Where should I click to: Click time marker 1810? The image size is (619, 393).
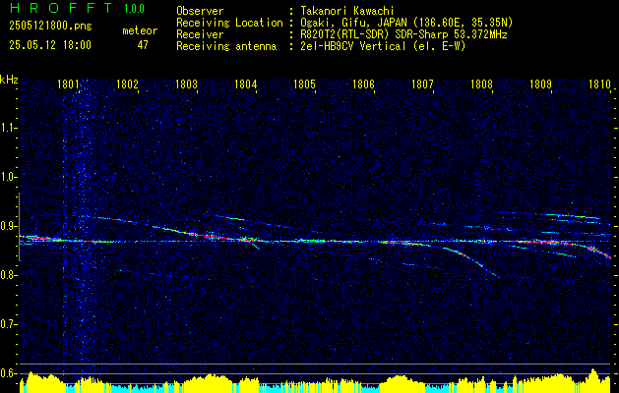pyautogui.click(x=599, y=84)
